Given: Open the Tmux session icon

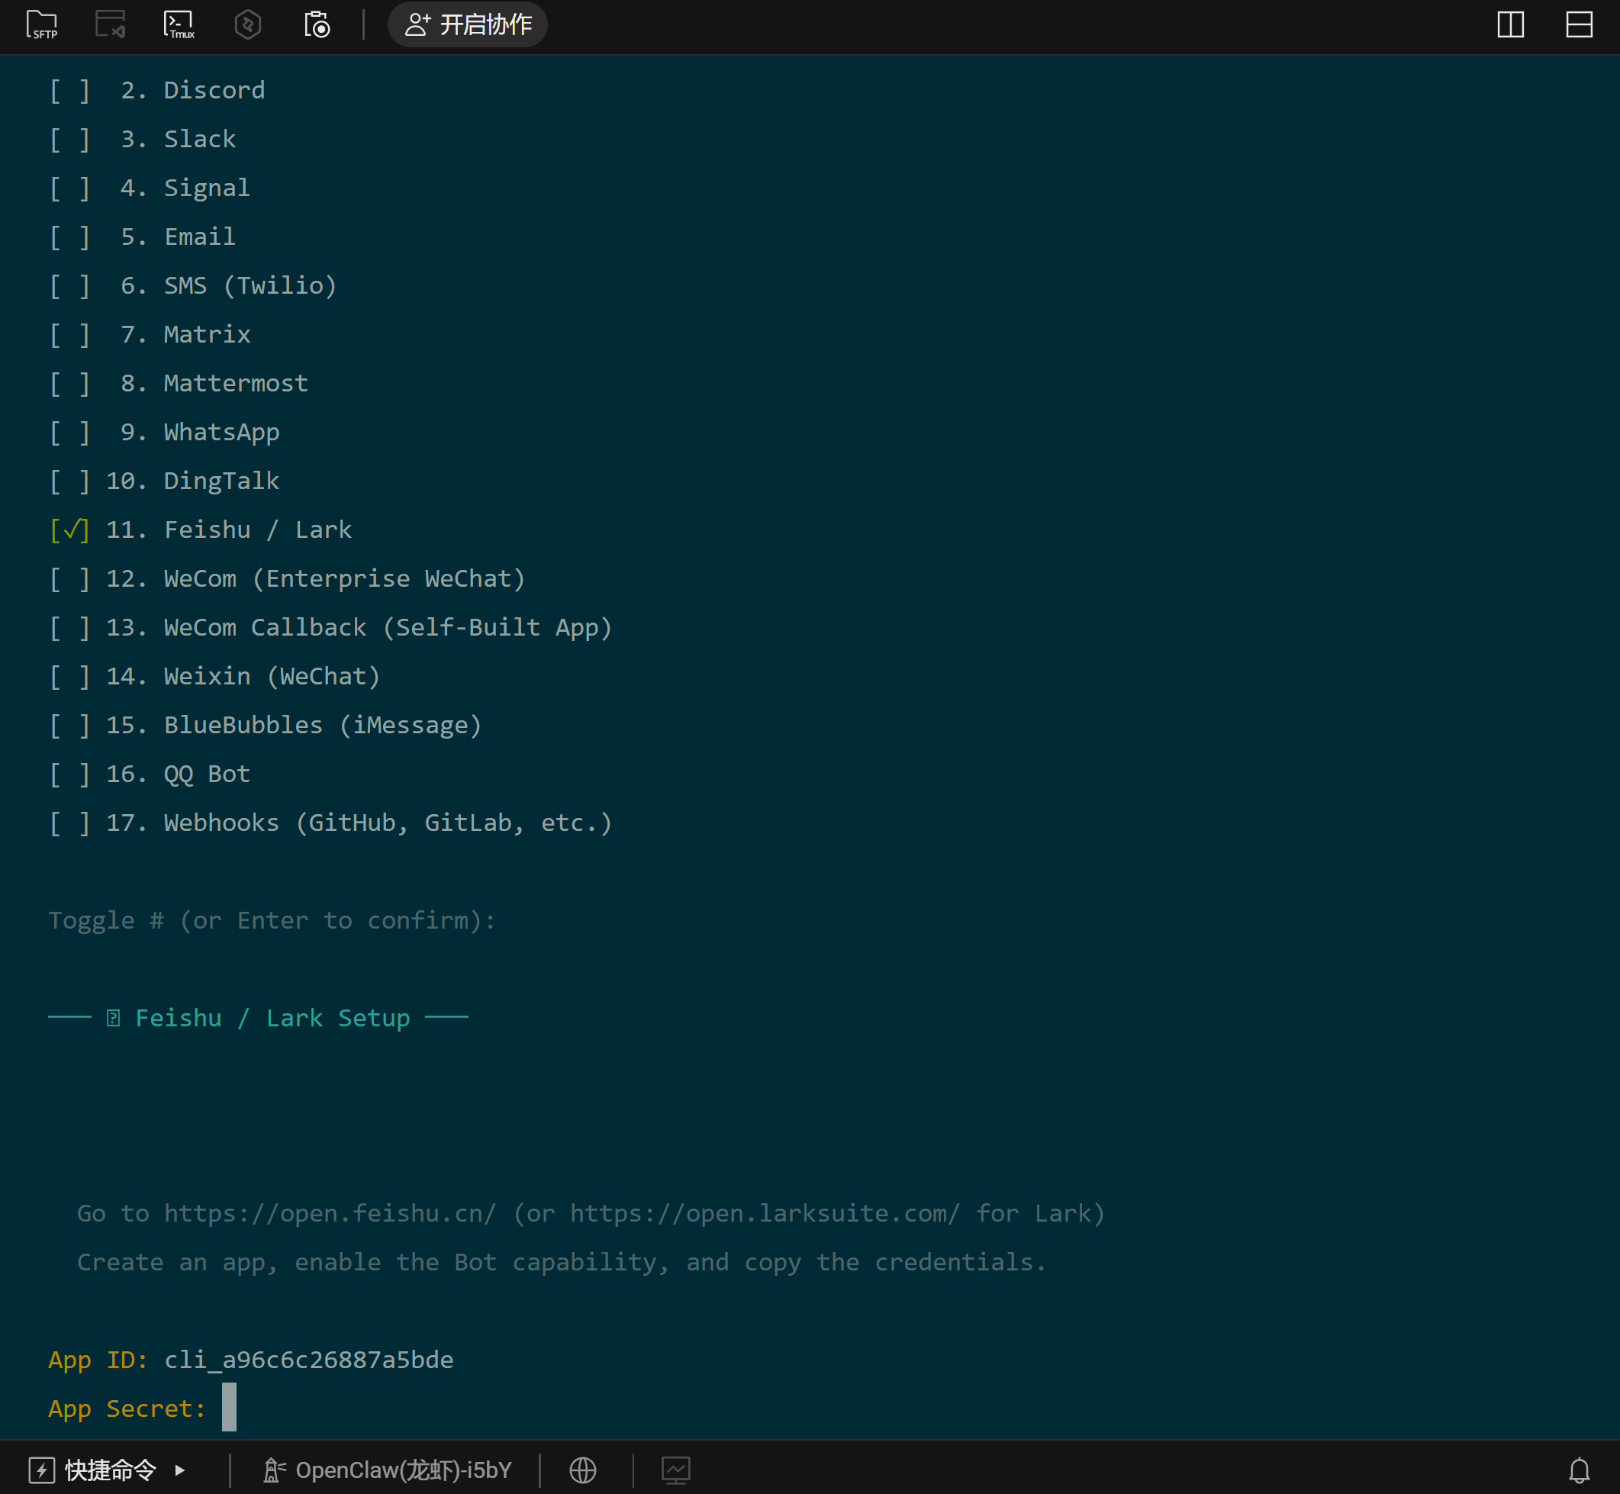Looking at the screenshot, I should (179, 24).
